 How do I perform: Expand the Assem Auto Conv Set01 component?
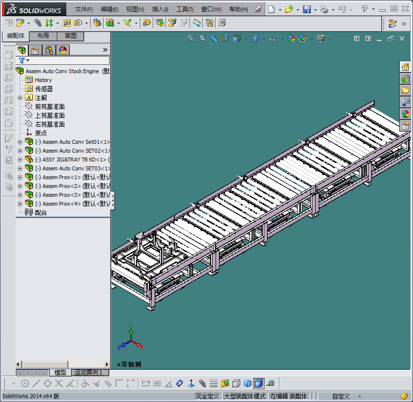click(x=20, y=142)
